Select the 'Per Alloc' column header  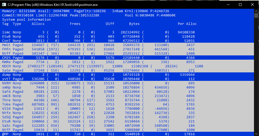(x=187, y=24)
